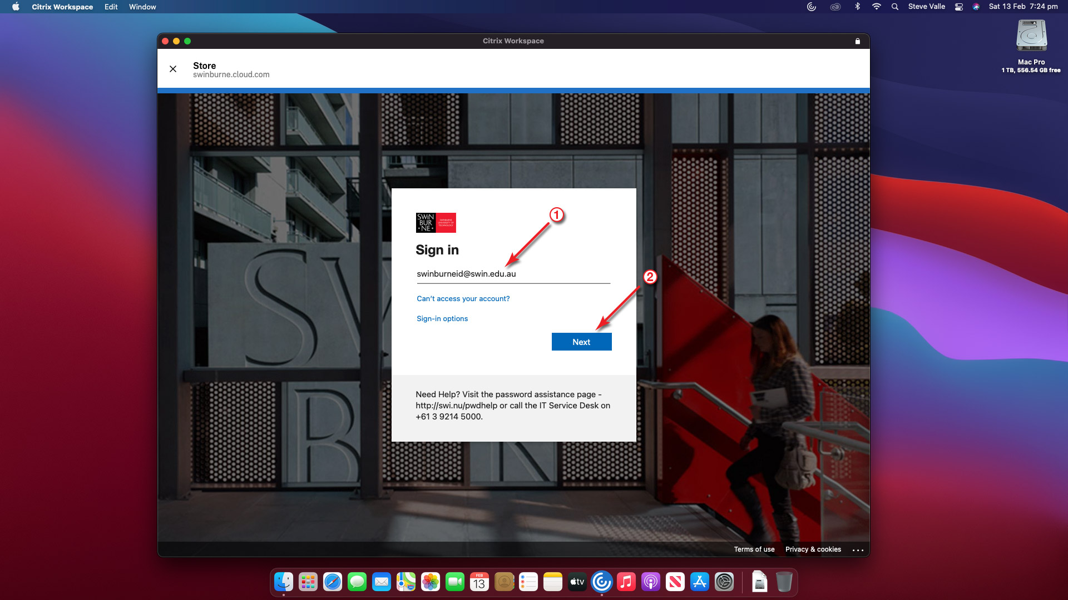Image resolution: width=1068 pixels, height=600 pixels.
Task: Open the Window menu
Action: click(142, 7)
